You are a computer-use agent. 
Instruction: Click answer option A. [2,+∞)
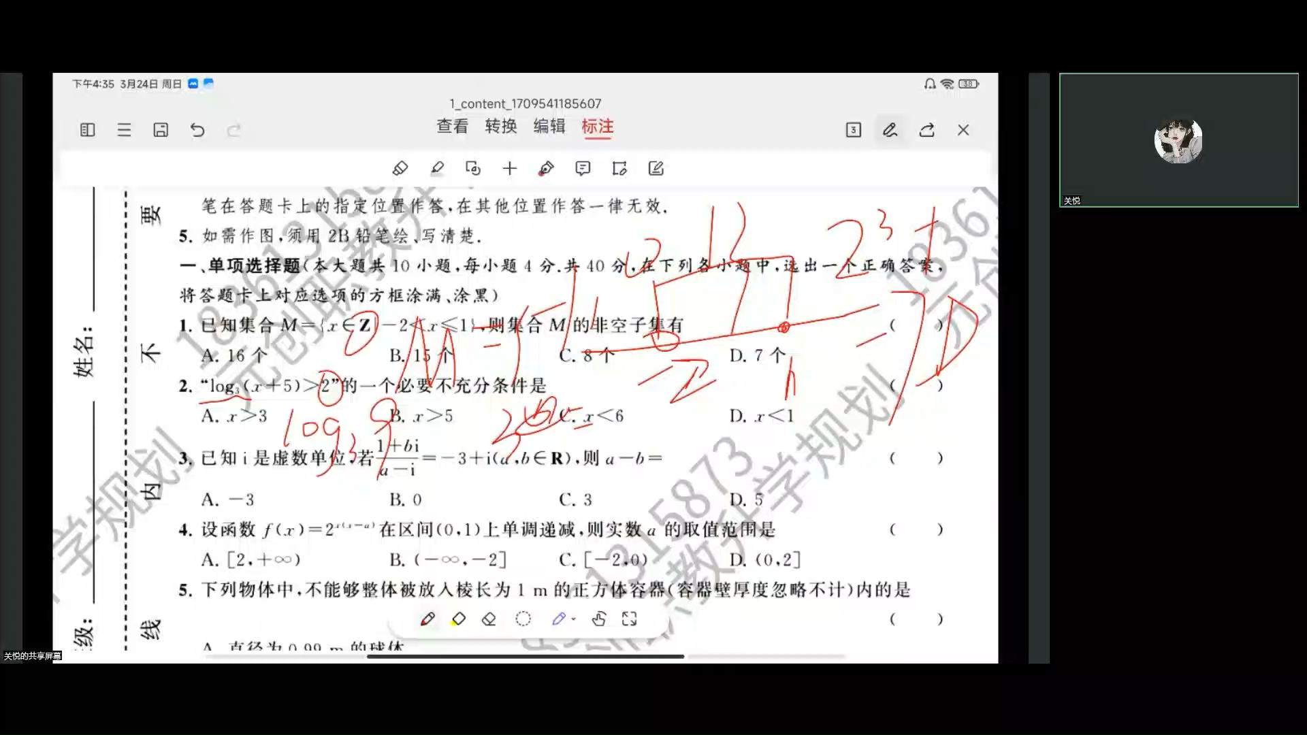tap(251, 560)
